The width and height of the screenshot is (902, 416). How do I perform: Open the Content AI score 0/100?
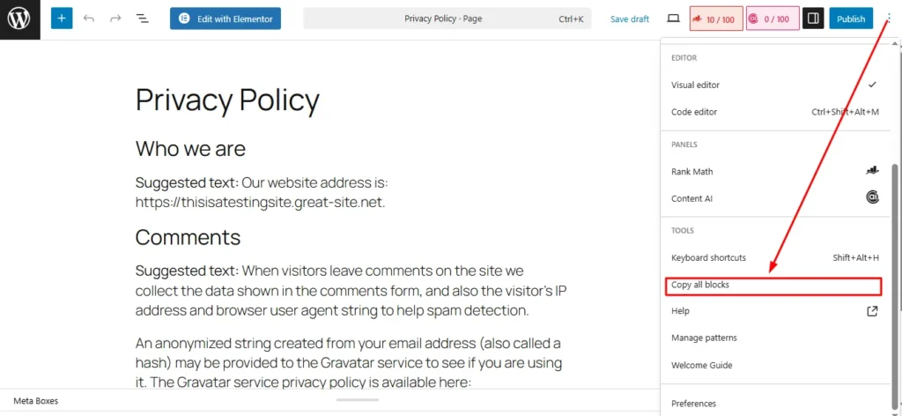(773, 19)
